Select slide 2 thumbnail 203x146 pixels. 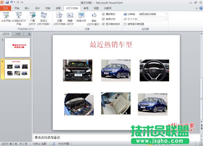pos(18,69)
